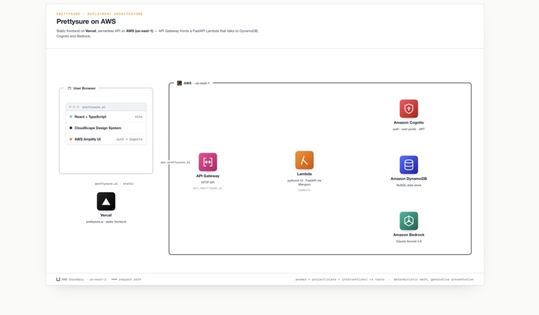Click the 'auth · user pools · JWT' description
The height and width of the screenshot is (315, 539).
[x=409, y=129]
